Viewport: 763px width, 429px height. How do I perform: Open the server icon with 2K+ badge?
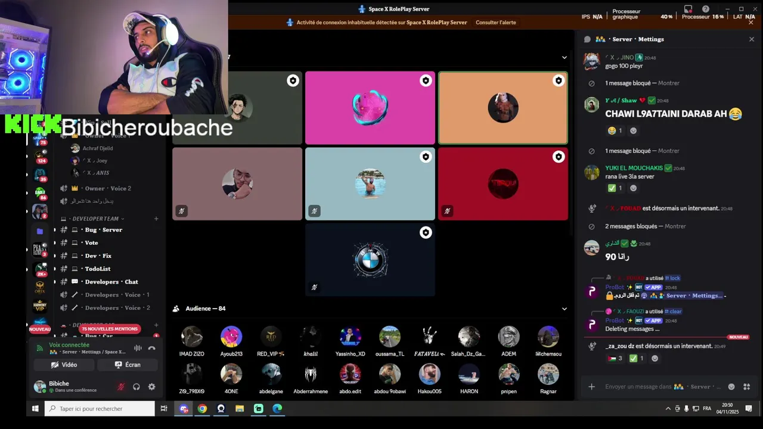pyautogui.click(x=40, y=269)
